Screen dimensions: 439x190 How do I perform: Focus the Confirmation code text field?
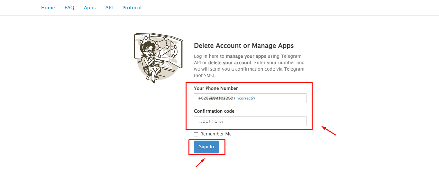point(250,121)
